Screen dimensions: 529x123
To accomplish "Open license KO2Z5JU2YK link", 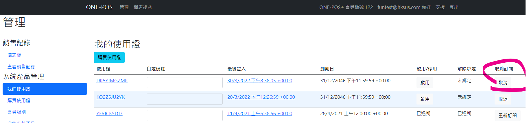I will [110, 97].
